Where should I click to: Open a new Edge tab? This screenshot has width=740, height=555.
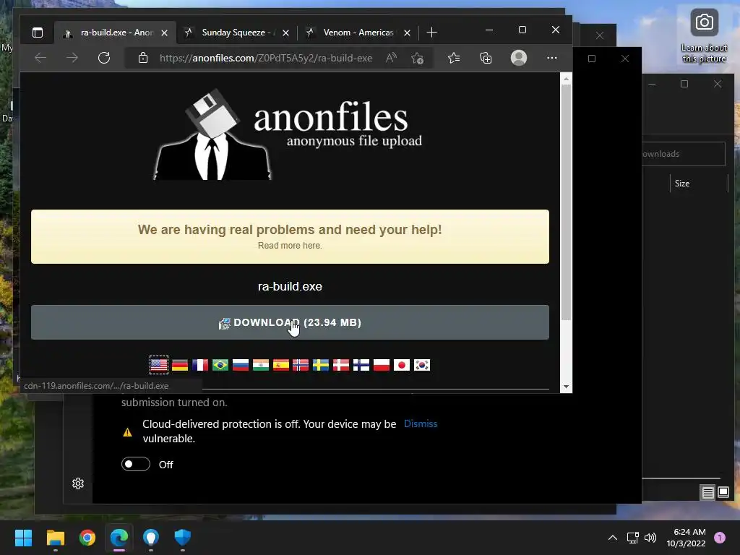431,33
